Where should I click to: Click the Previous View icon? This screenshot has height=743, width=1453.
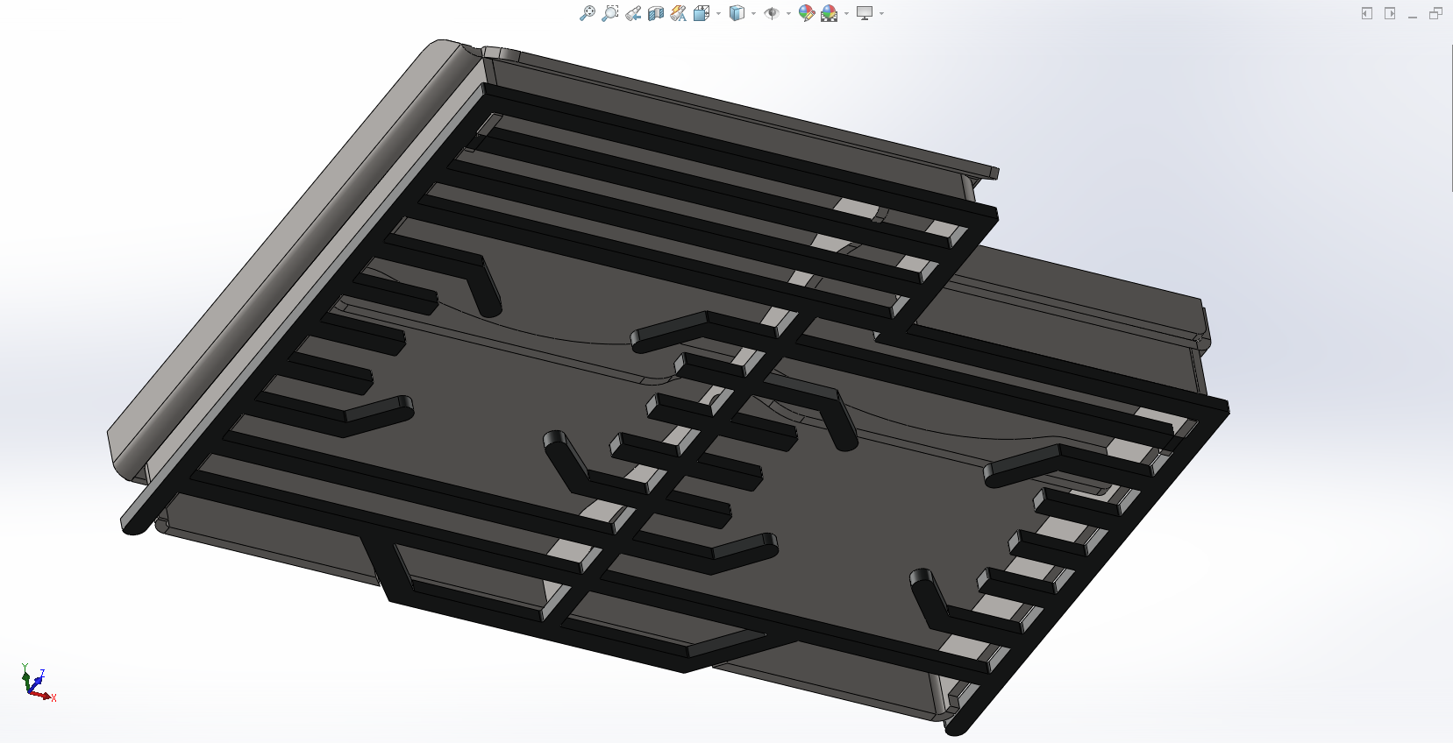click(633, 13)
